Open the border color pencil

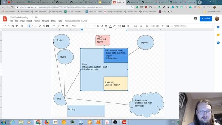point(59,26)
